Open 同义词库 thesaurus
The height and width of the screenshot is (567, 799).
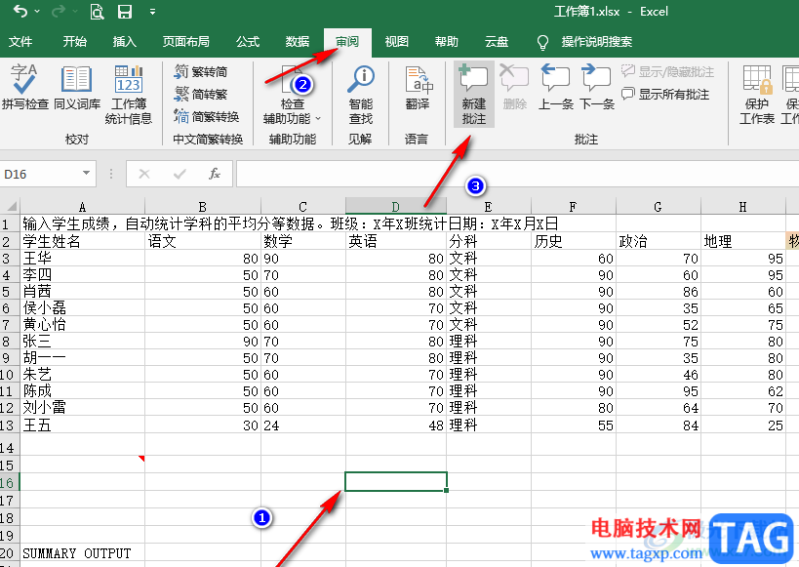77,87
